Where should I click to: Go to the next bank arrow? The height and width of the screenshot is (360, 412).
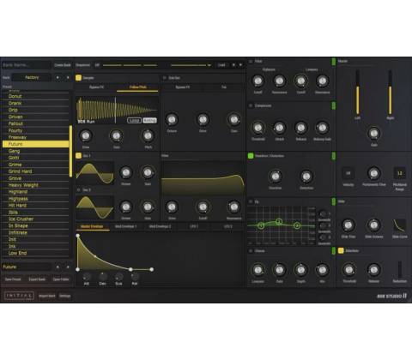[x=68, y=77]
